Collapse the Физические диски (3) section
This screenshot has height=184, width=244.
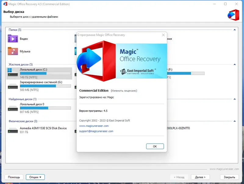tap(235, 121)
